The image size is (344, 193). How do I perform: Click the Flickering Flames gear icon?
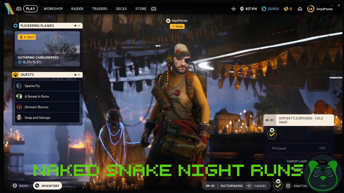tap(16, 26)
